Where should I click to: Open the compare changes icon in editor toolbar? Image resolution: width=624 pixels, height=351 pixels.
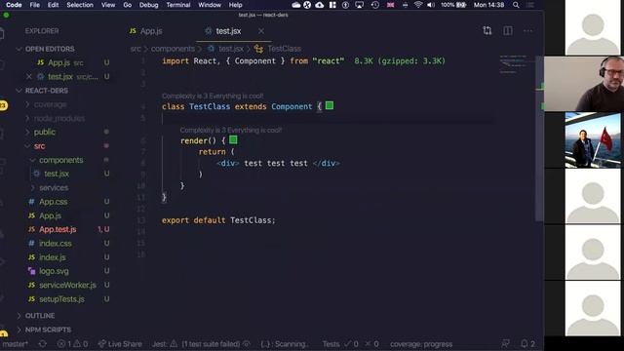pyautogui.click(x=487, y=30)
